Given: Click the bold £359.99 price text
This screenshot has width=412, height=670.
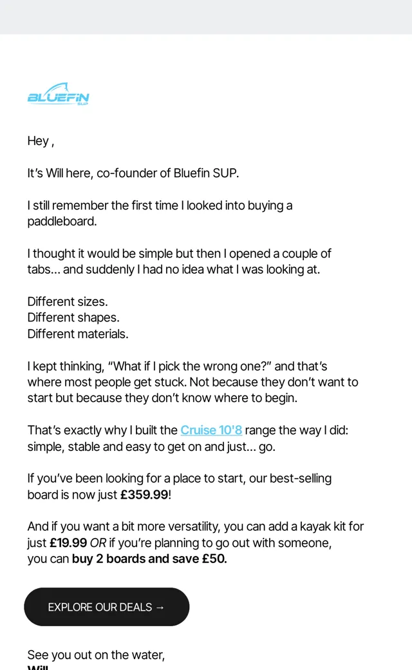Looking at the screenshot, I should coord(144,494).
